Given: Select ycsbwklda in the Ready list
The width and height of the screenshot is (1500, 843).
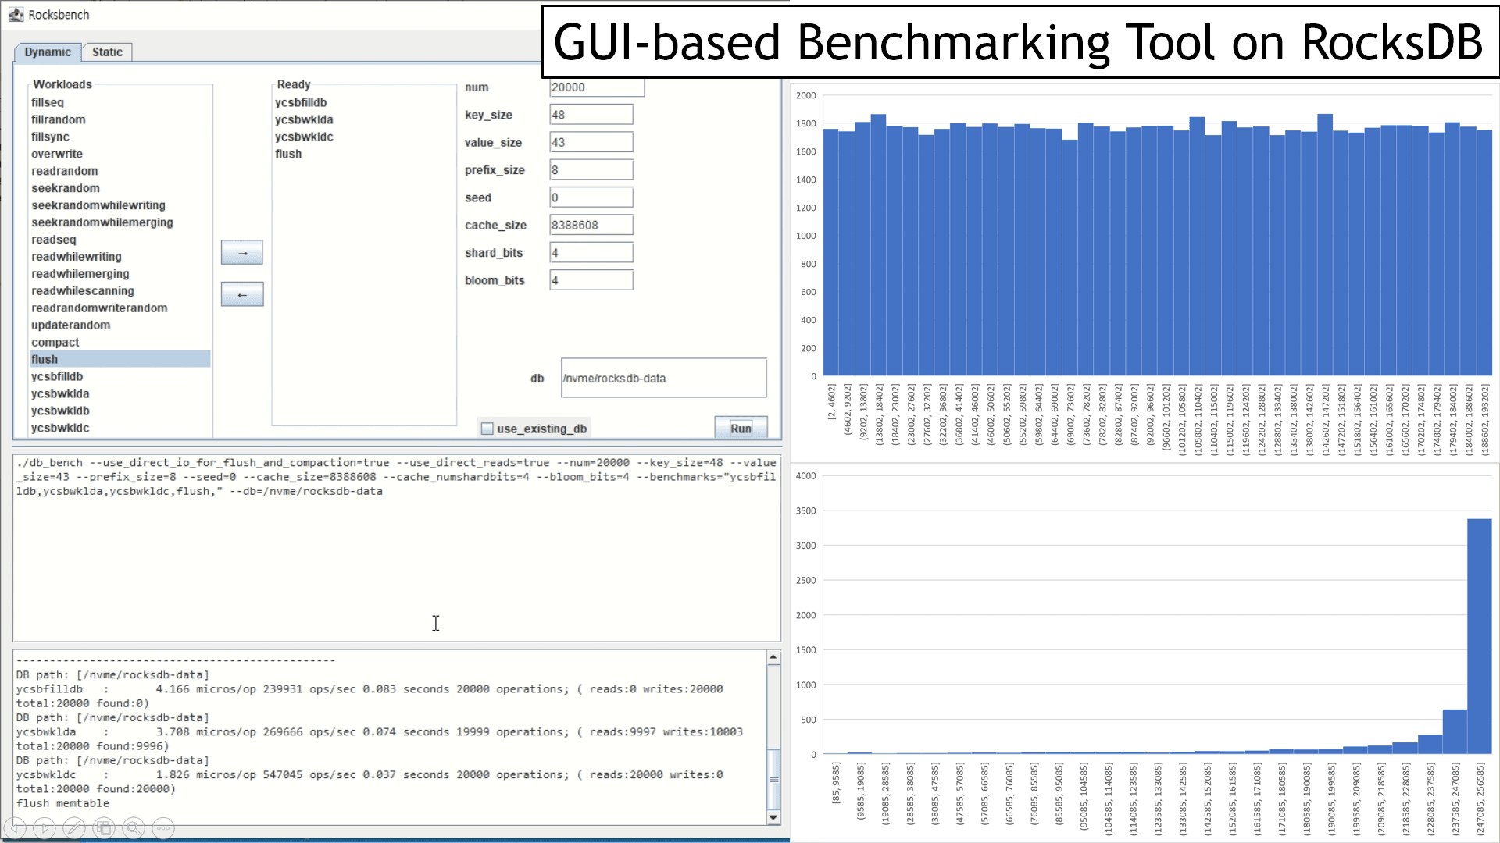Looking at the screenshot, I should coord(303,119).
